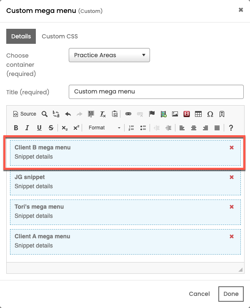Open the Find magnifier tool
Image resolution: width=250 pixels, height=308 pixels.
point(45,114)
